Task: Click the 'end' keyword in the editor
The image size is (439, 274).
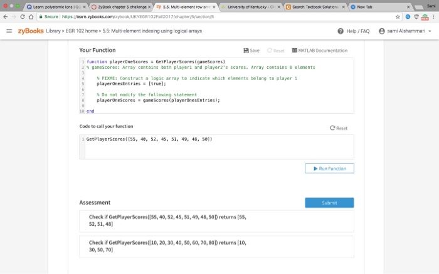Action: (x=90, y=111)
